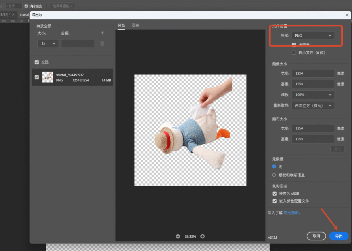
Task: Click the 导出 button
Action: [339, 236]
